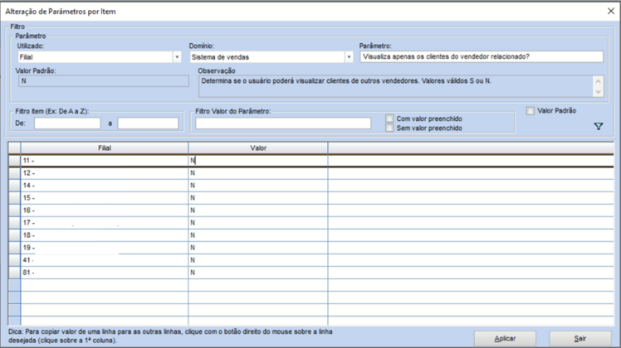Check the Sem valor preenchido option
This screenshot has width=621, height=348.
tap(390, 128)
